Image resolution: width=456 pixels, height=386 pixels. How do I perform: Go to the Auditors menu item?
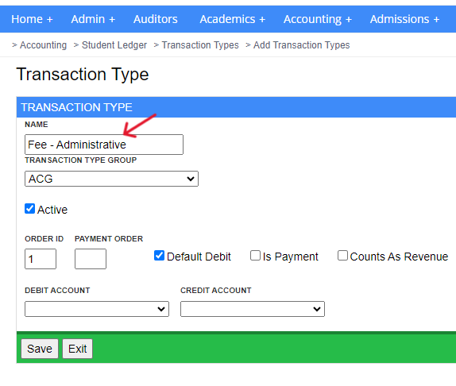tap(155, 19)
